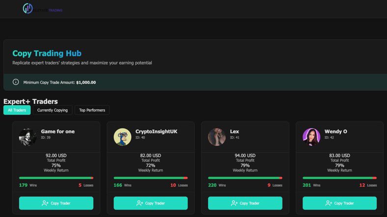Click the ID: 42 label
Viewport: 387px width, 217px height.
point(329,138)
